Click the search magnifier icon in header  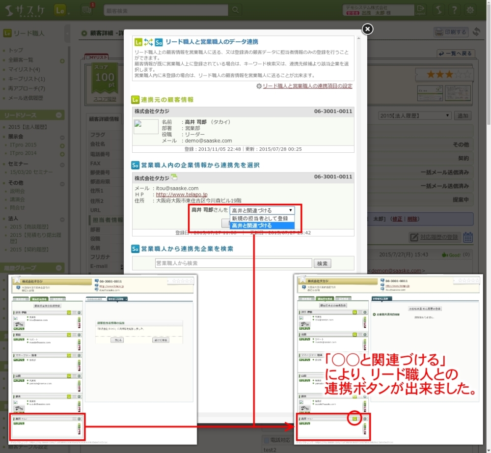[x=236, y=10]
